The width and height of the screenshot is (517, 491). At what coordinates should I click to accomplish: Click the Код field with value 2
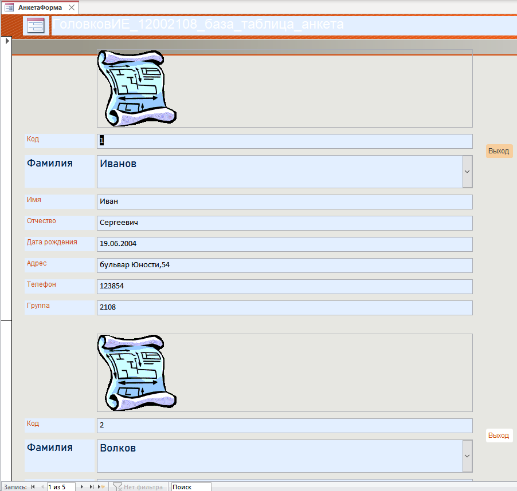click(x=284, y=426)
